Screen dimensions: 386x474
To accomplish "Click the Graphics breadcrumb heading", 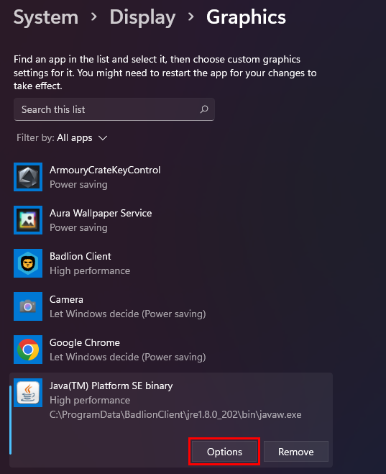I will [246, 17].
